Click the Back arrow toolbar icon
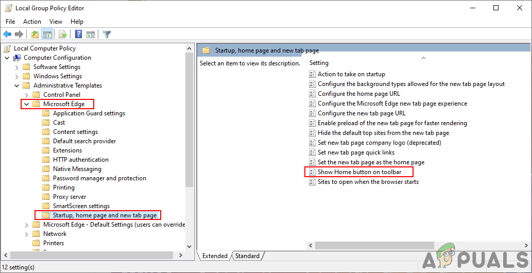The height and width of the screenshot is (273, 532). [7, 35]
